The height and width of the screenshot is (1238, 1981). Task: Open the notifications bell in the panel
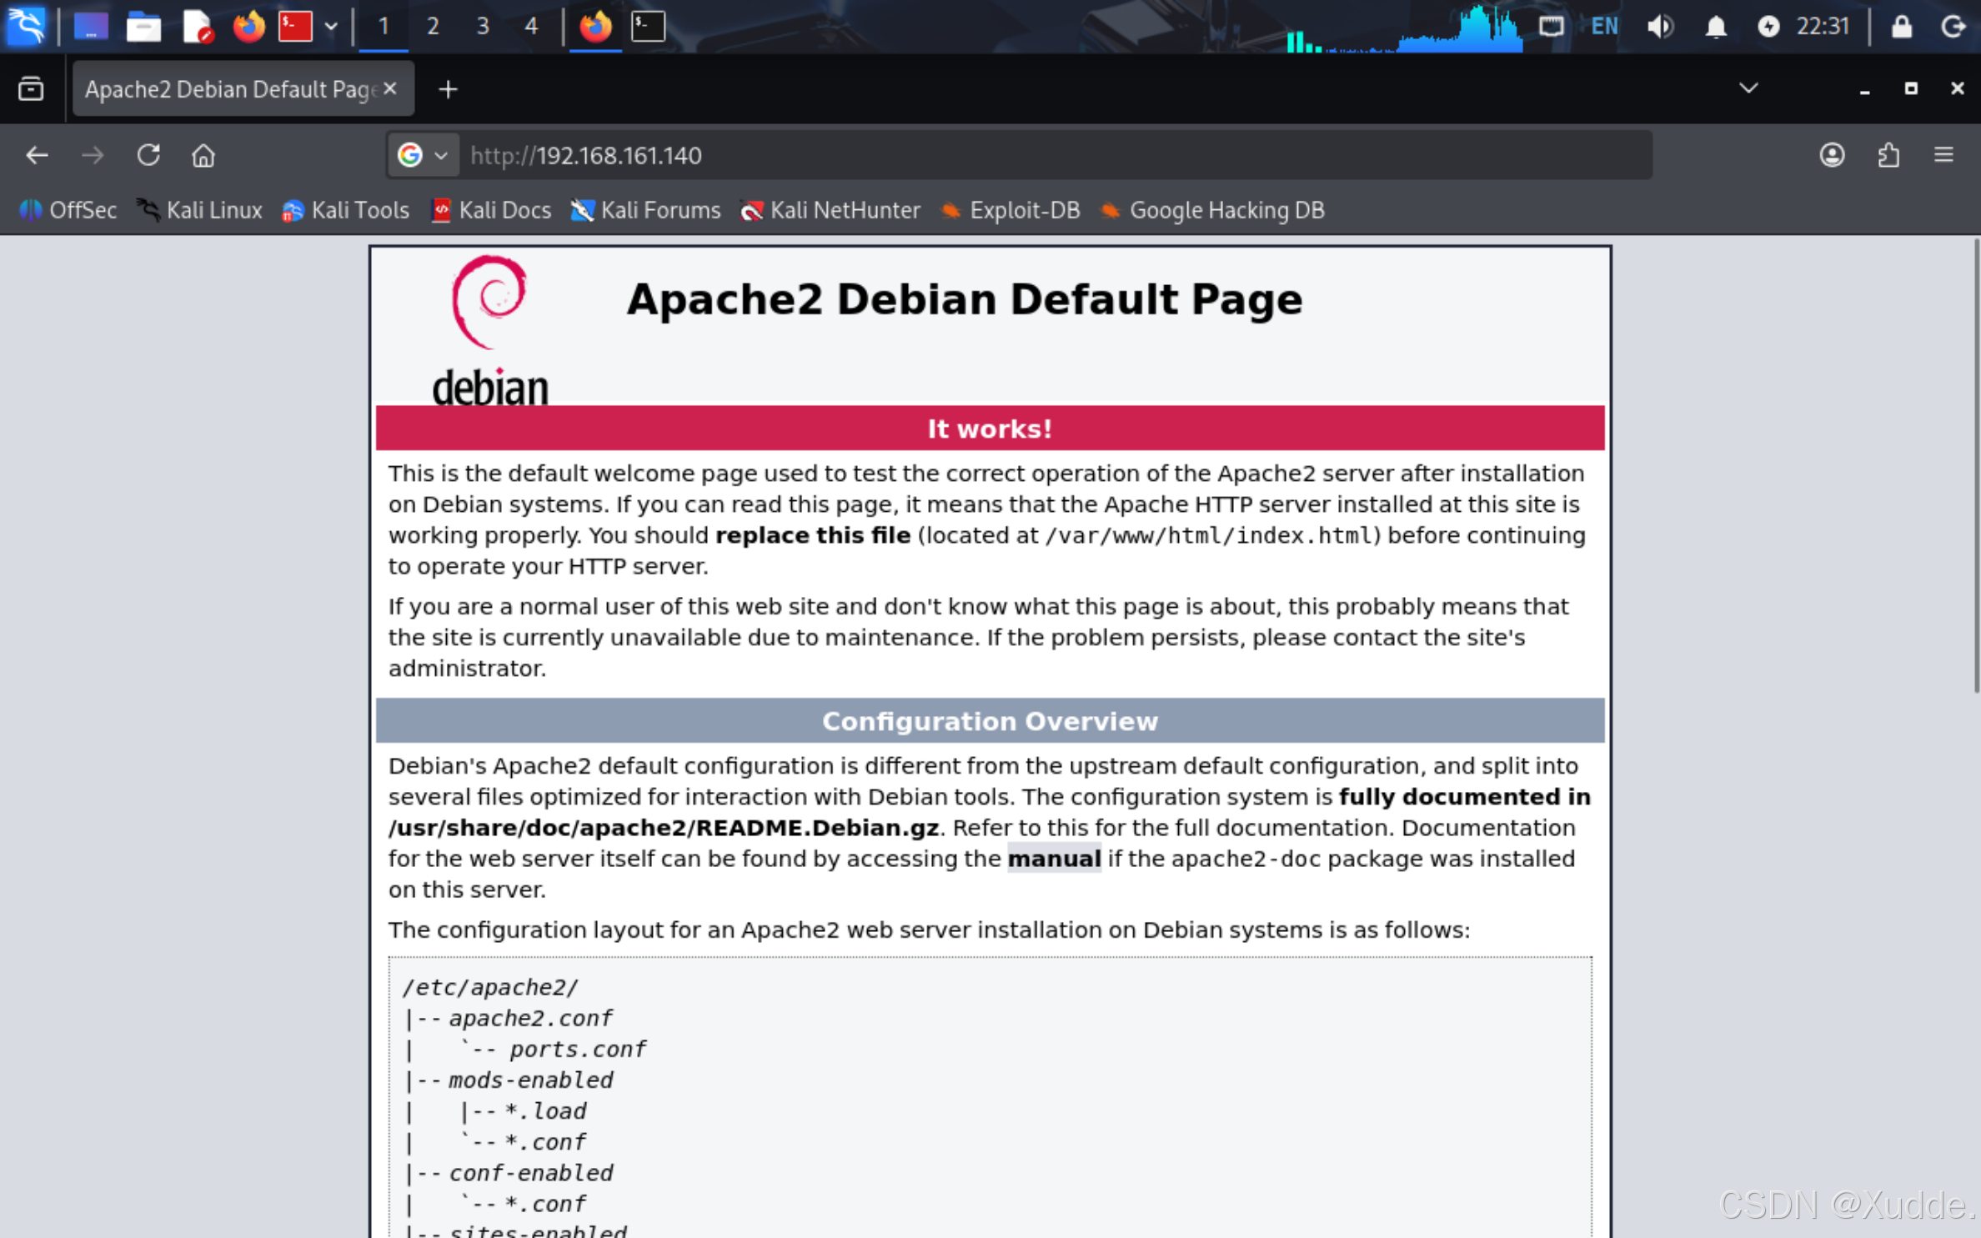point(1715,27)
